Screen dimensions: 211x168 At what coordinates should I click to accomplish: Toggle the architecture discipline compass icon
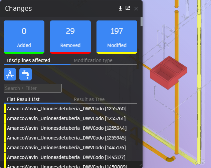pos(10,74)
